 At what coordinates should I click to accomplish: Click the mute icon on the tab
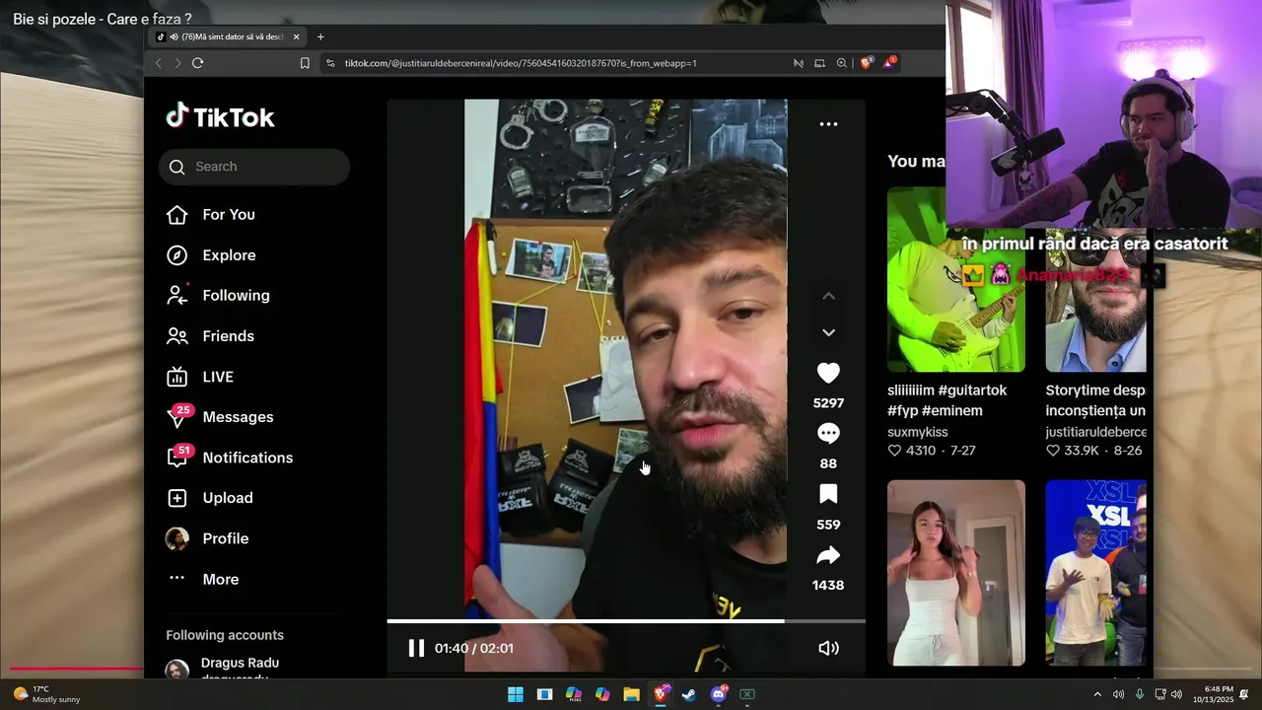(174, 36)
